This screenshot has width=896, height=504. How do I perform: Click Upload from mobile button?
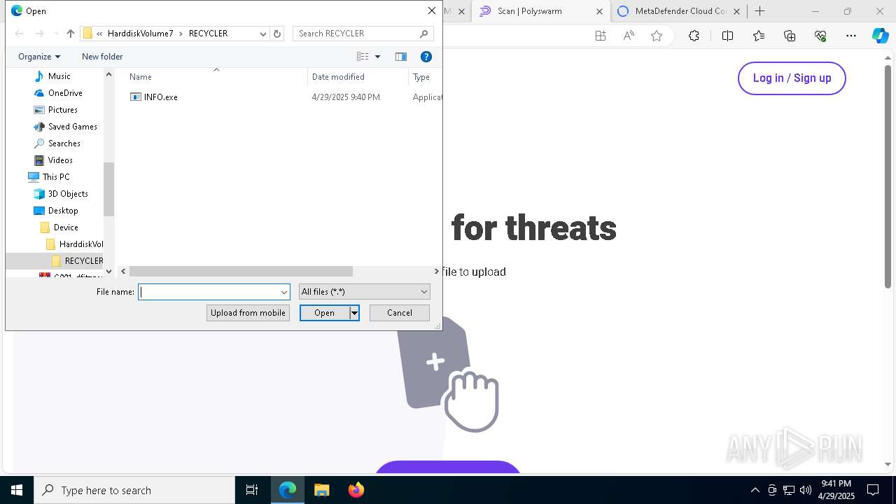(x=248, y=313)
